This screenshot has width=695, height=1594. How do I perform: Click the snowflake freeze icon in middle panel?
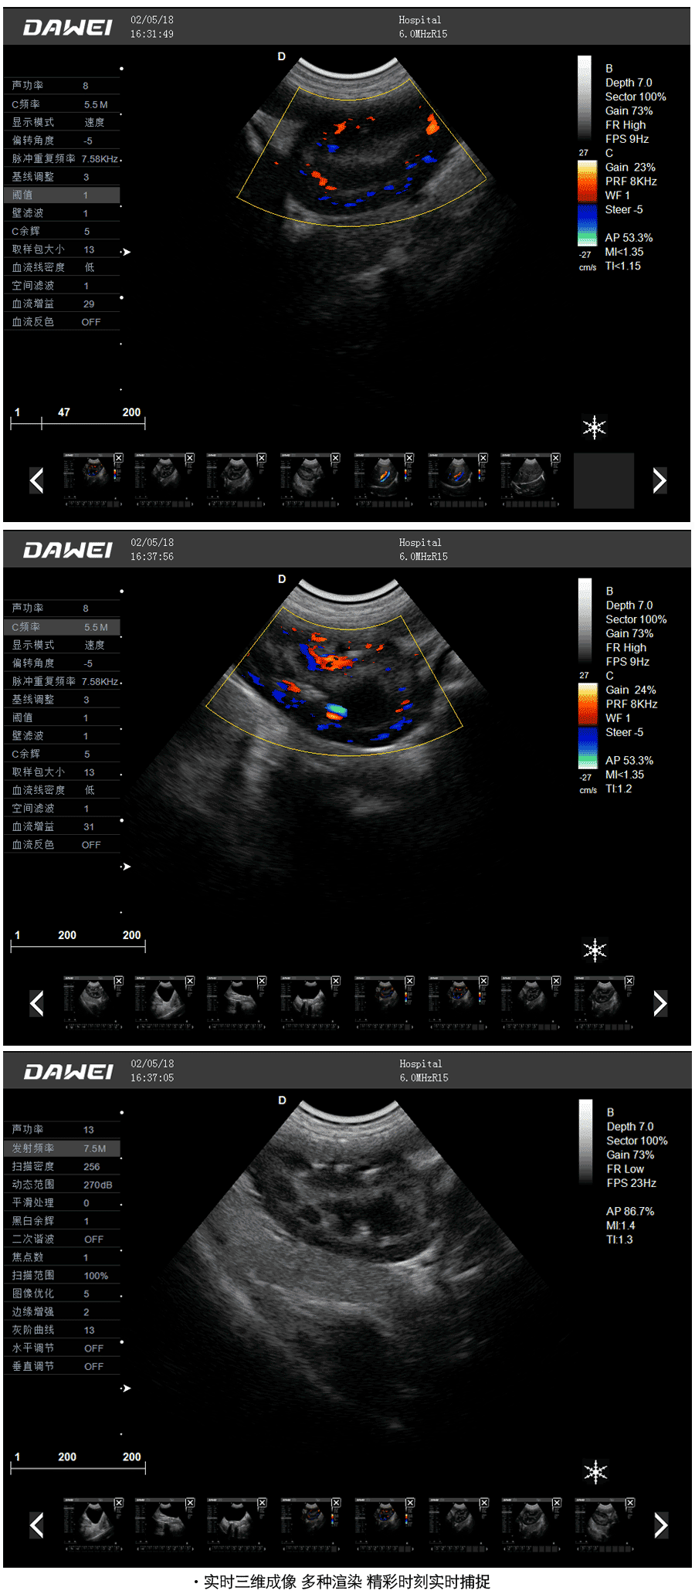(595, 949)
